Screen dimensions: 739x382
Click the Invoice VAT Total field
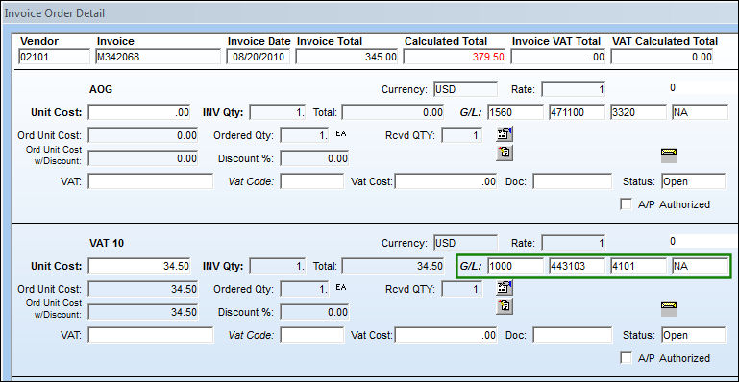click(558, 57)
